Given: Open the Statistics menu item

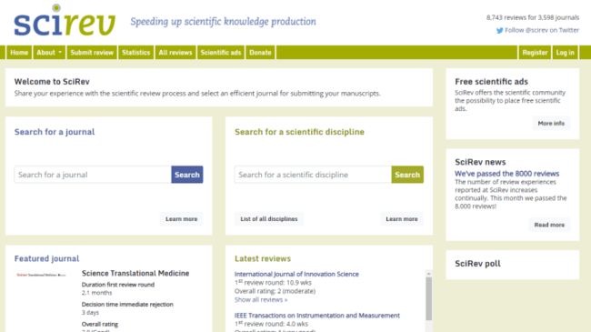Looking at the screenshot, I should coord(135,53).
